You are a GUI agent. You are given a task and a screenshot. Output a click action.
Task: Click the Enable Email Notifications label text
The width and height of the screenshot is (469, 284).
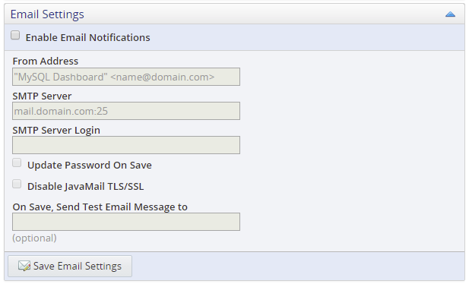88,38
